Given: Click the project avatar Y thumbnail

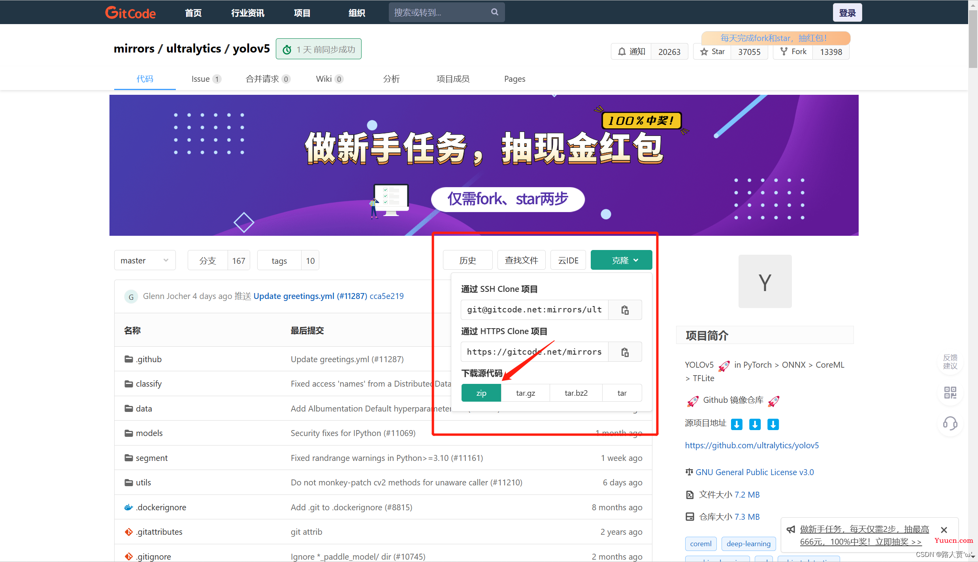Looking at the screenshot, I should [765, 282].
